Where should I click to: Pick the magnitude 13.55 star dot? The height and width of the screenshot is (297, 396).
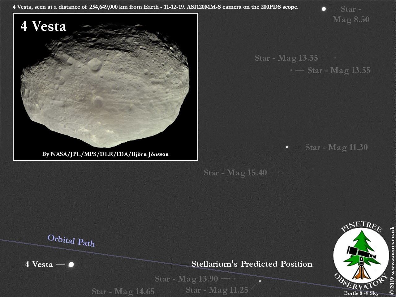coord(291,70)
